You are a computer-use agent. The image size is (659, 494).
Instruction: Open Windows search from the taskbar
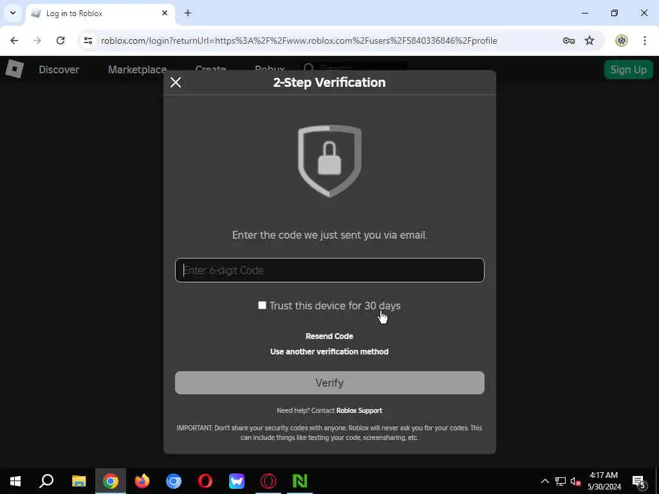pyautogui.click(x=46, y=481)
